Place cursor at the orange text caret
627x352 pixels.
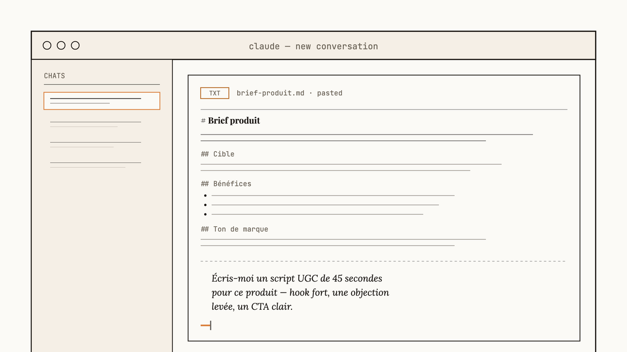click(206, 326)
